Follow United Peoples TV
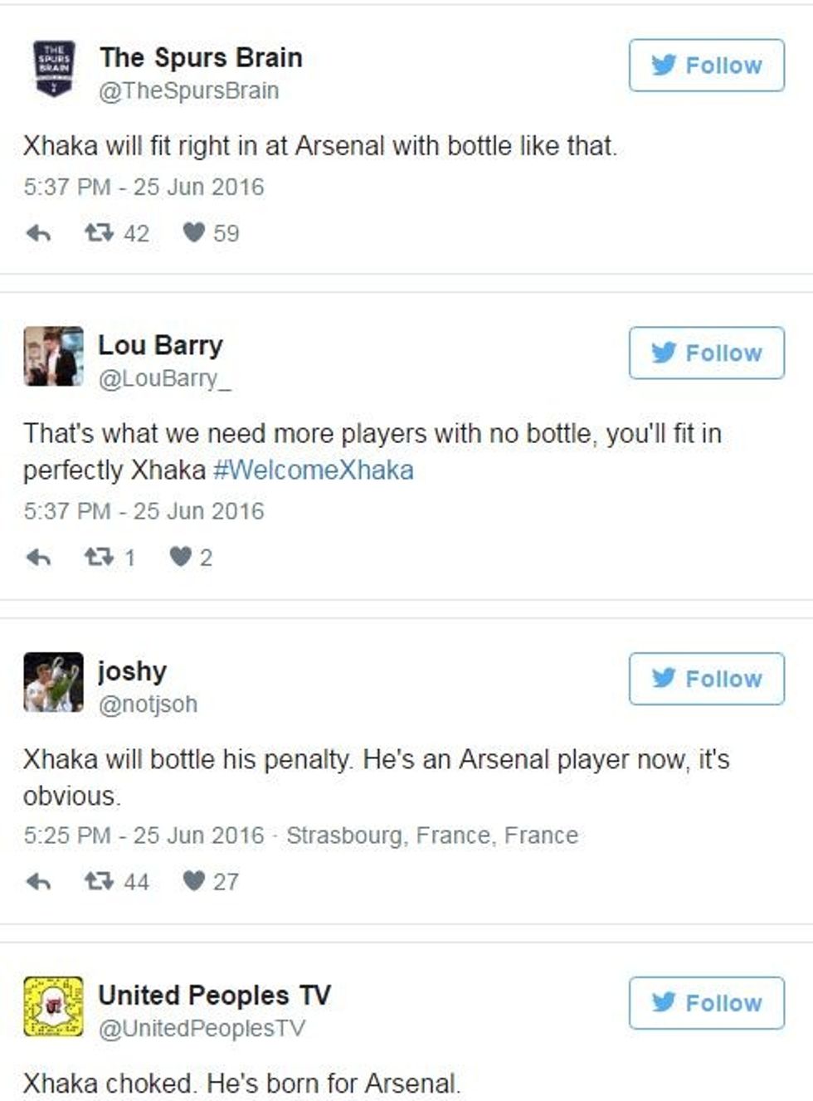 pos(706,1003)
